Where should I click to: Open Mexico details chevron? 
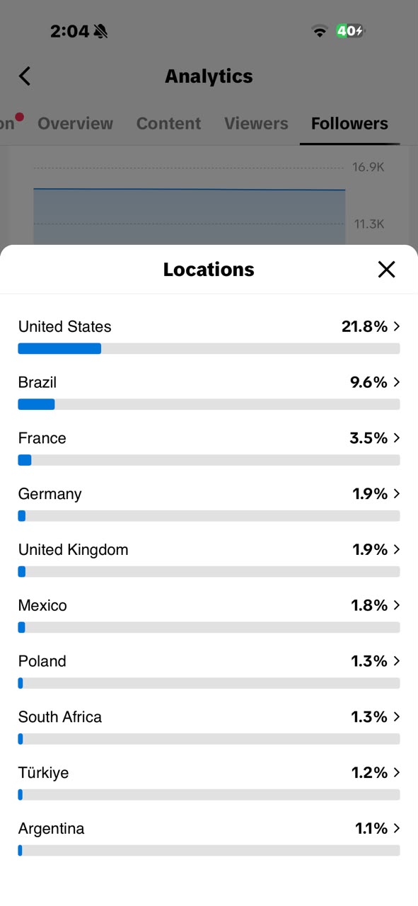pyautogui.click(x=397, y=605)
